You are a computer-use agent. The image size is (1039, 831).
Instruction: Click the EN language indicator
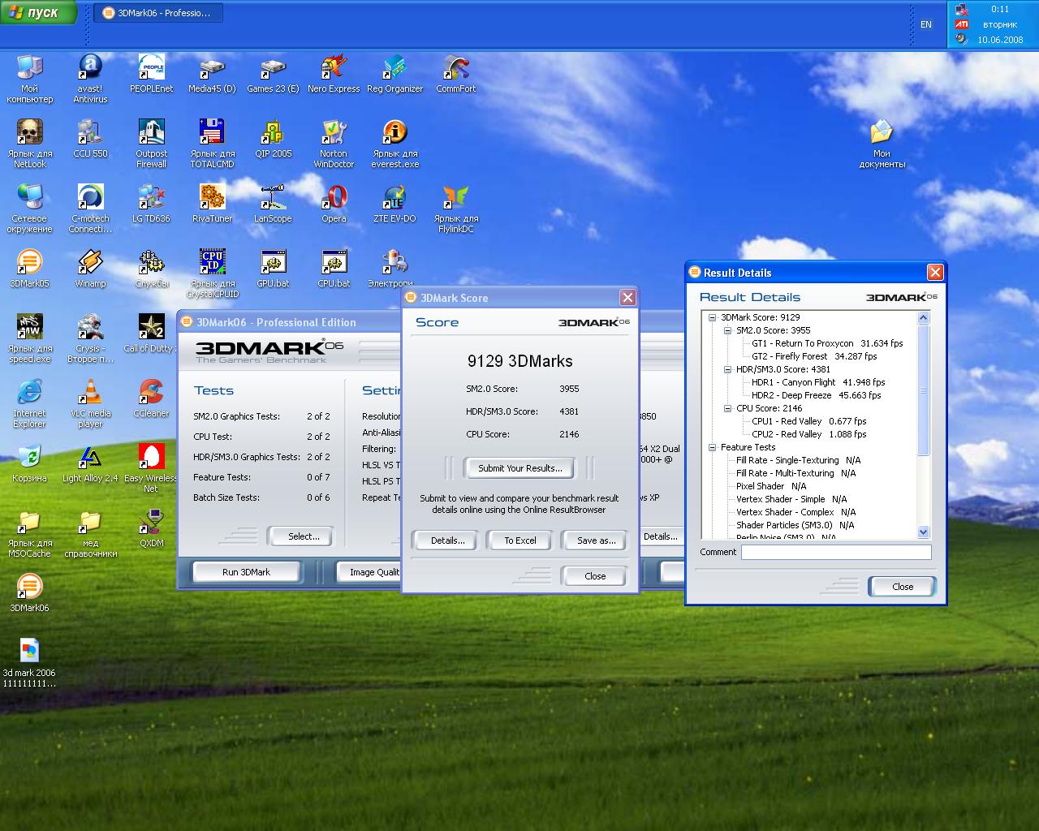click(x=926, y=24)
